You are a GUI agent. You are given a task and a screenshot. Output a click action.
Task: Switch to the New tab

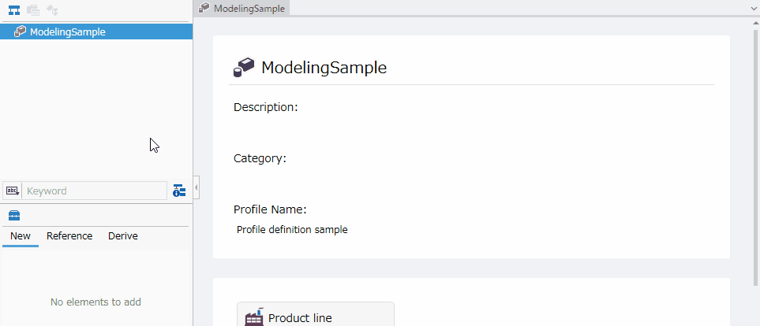click(x=21, y=236)
